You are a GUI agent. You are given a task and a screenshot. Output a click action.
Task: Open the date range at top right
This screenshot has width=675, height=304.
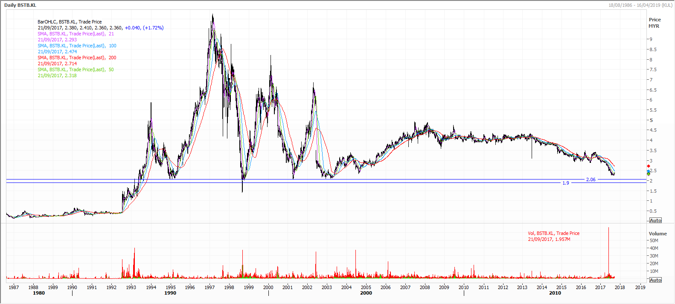[640, 5]
